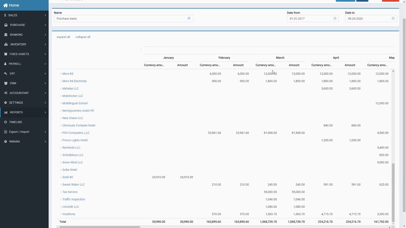This screenshot has width=406, height=228.
Task: Open the Traffic Inspection link
Action: tap(74, 199)
